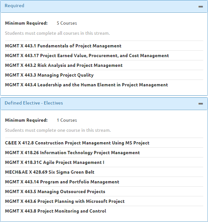Screen dimensions: 208x222
Task: Open MGMT X 418.31C Agile Project Management I
Action: pos(55,162)
